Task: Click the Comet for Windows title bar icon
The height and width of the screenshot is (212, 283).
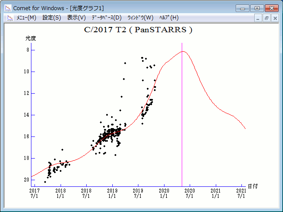Action: pyautogui.click(x=8, y=8)
